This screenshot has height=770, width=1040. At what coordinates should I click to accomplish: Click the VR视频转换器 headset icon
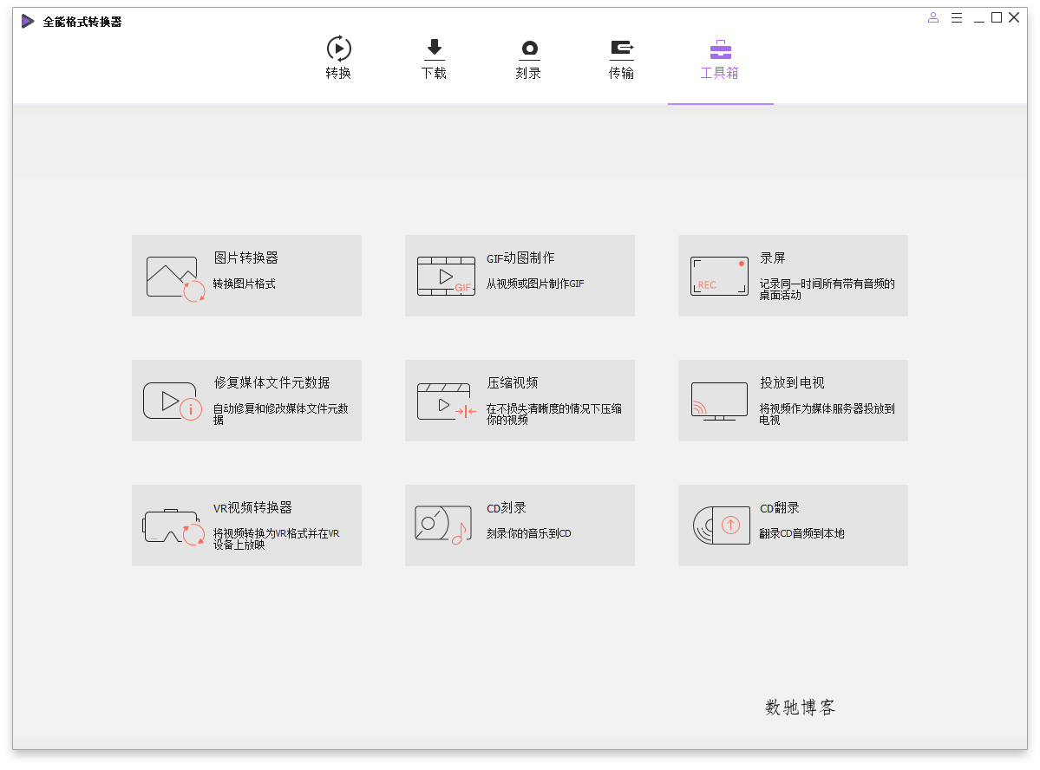[173, 527]
